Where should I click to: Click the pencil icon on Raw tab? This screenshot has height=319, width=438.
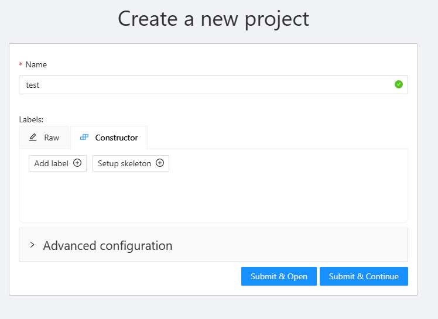33,137
